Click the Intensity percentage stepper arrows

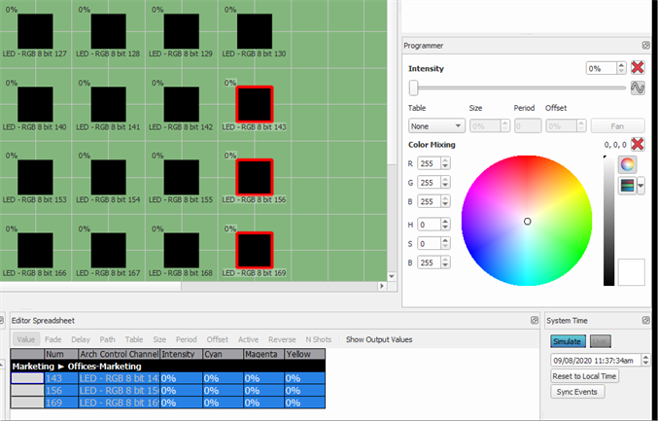click(619, 68)
